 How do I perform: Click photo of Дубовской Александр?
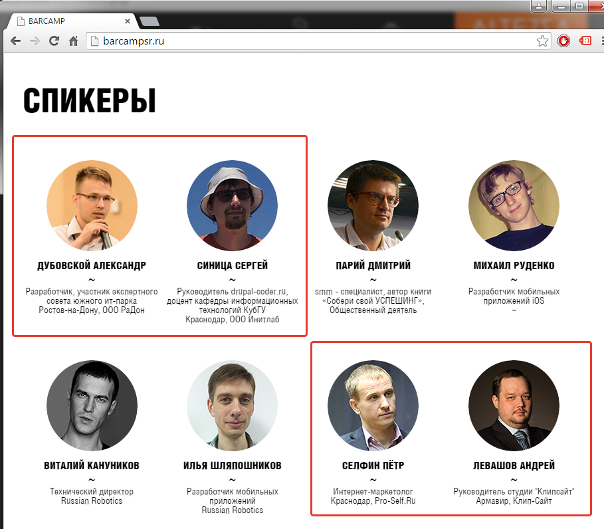(x=92, y=206)
